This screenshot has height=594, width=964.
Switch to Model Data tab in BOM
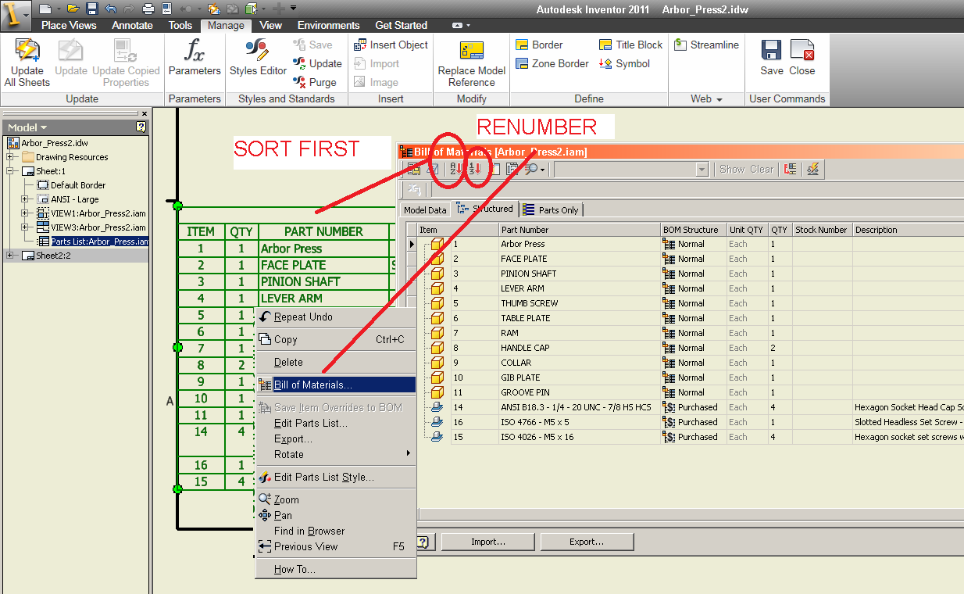click(x=426, y=209)
